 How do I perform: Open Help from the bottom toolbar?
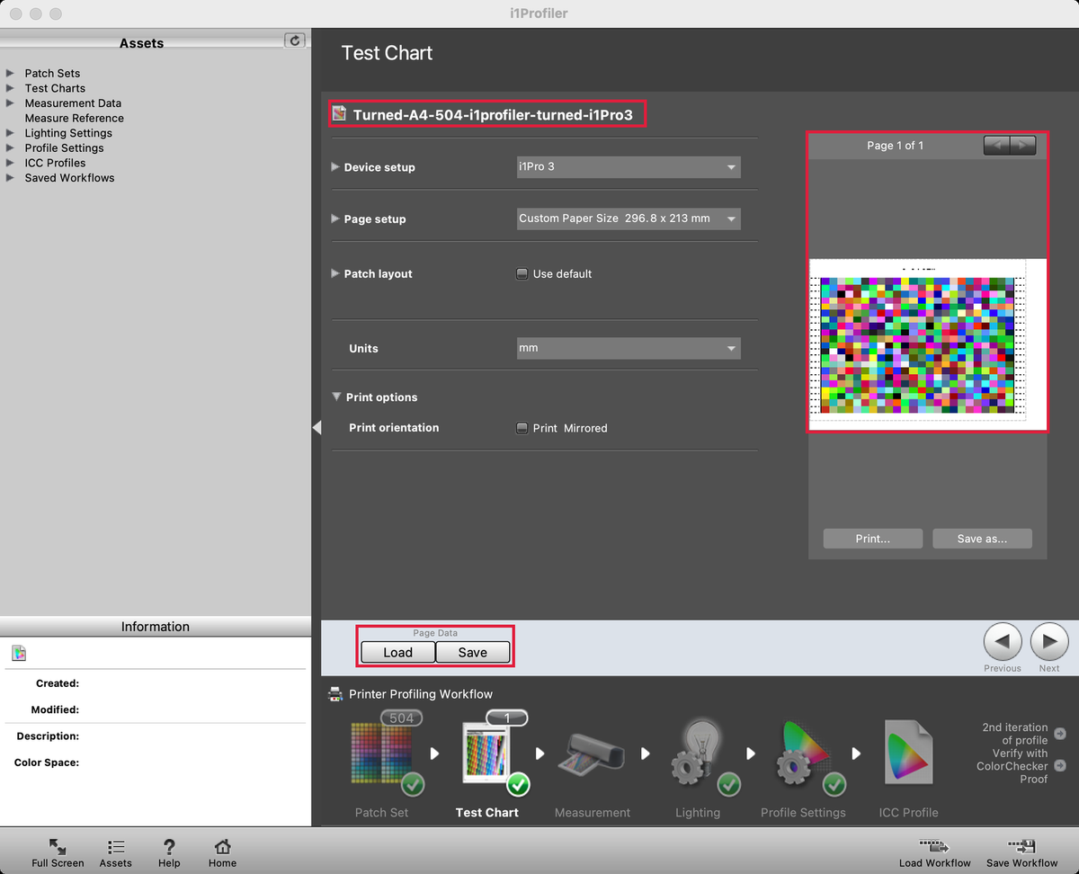[169, 847]
